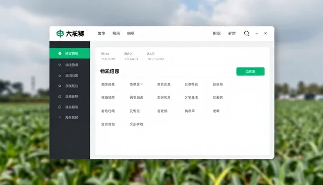Open the top menu item beside the logo
Screen dimensions: 323x185
pyautogui.click(x=101, y=34)
